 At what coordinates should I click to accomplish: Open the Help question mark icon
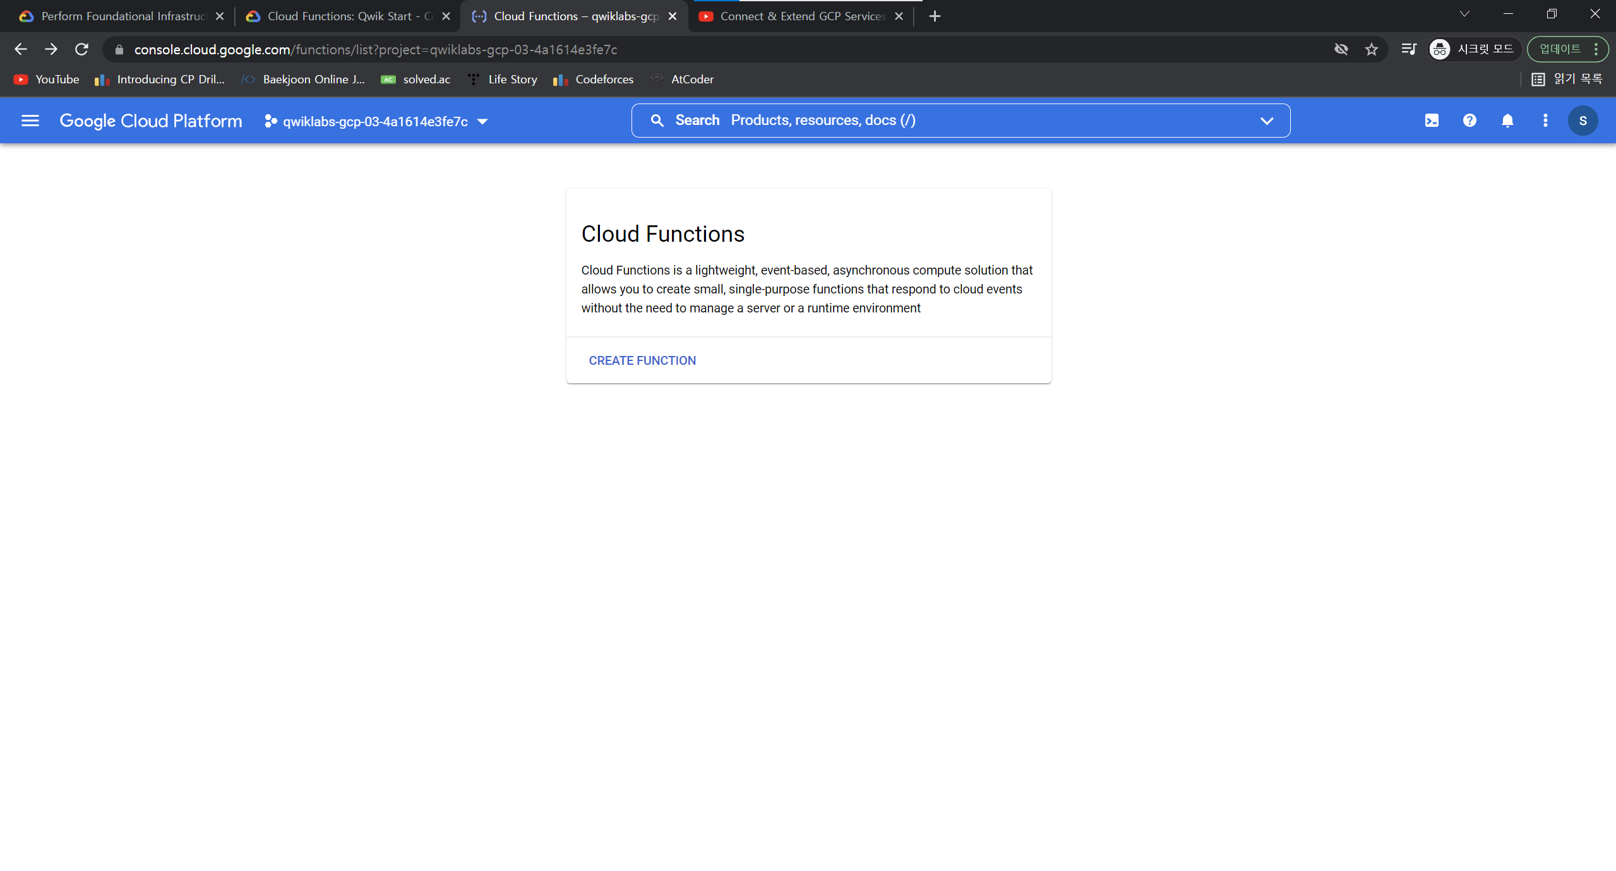tap(1469, 121)
